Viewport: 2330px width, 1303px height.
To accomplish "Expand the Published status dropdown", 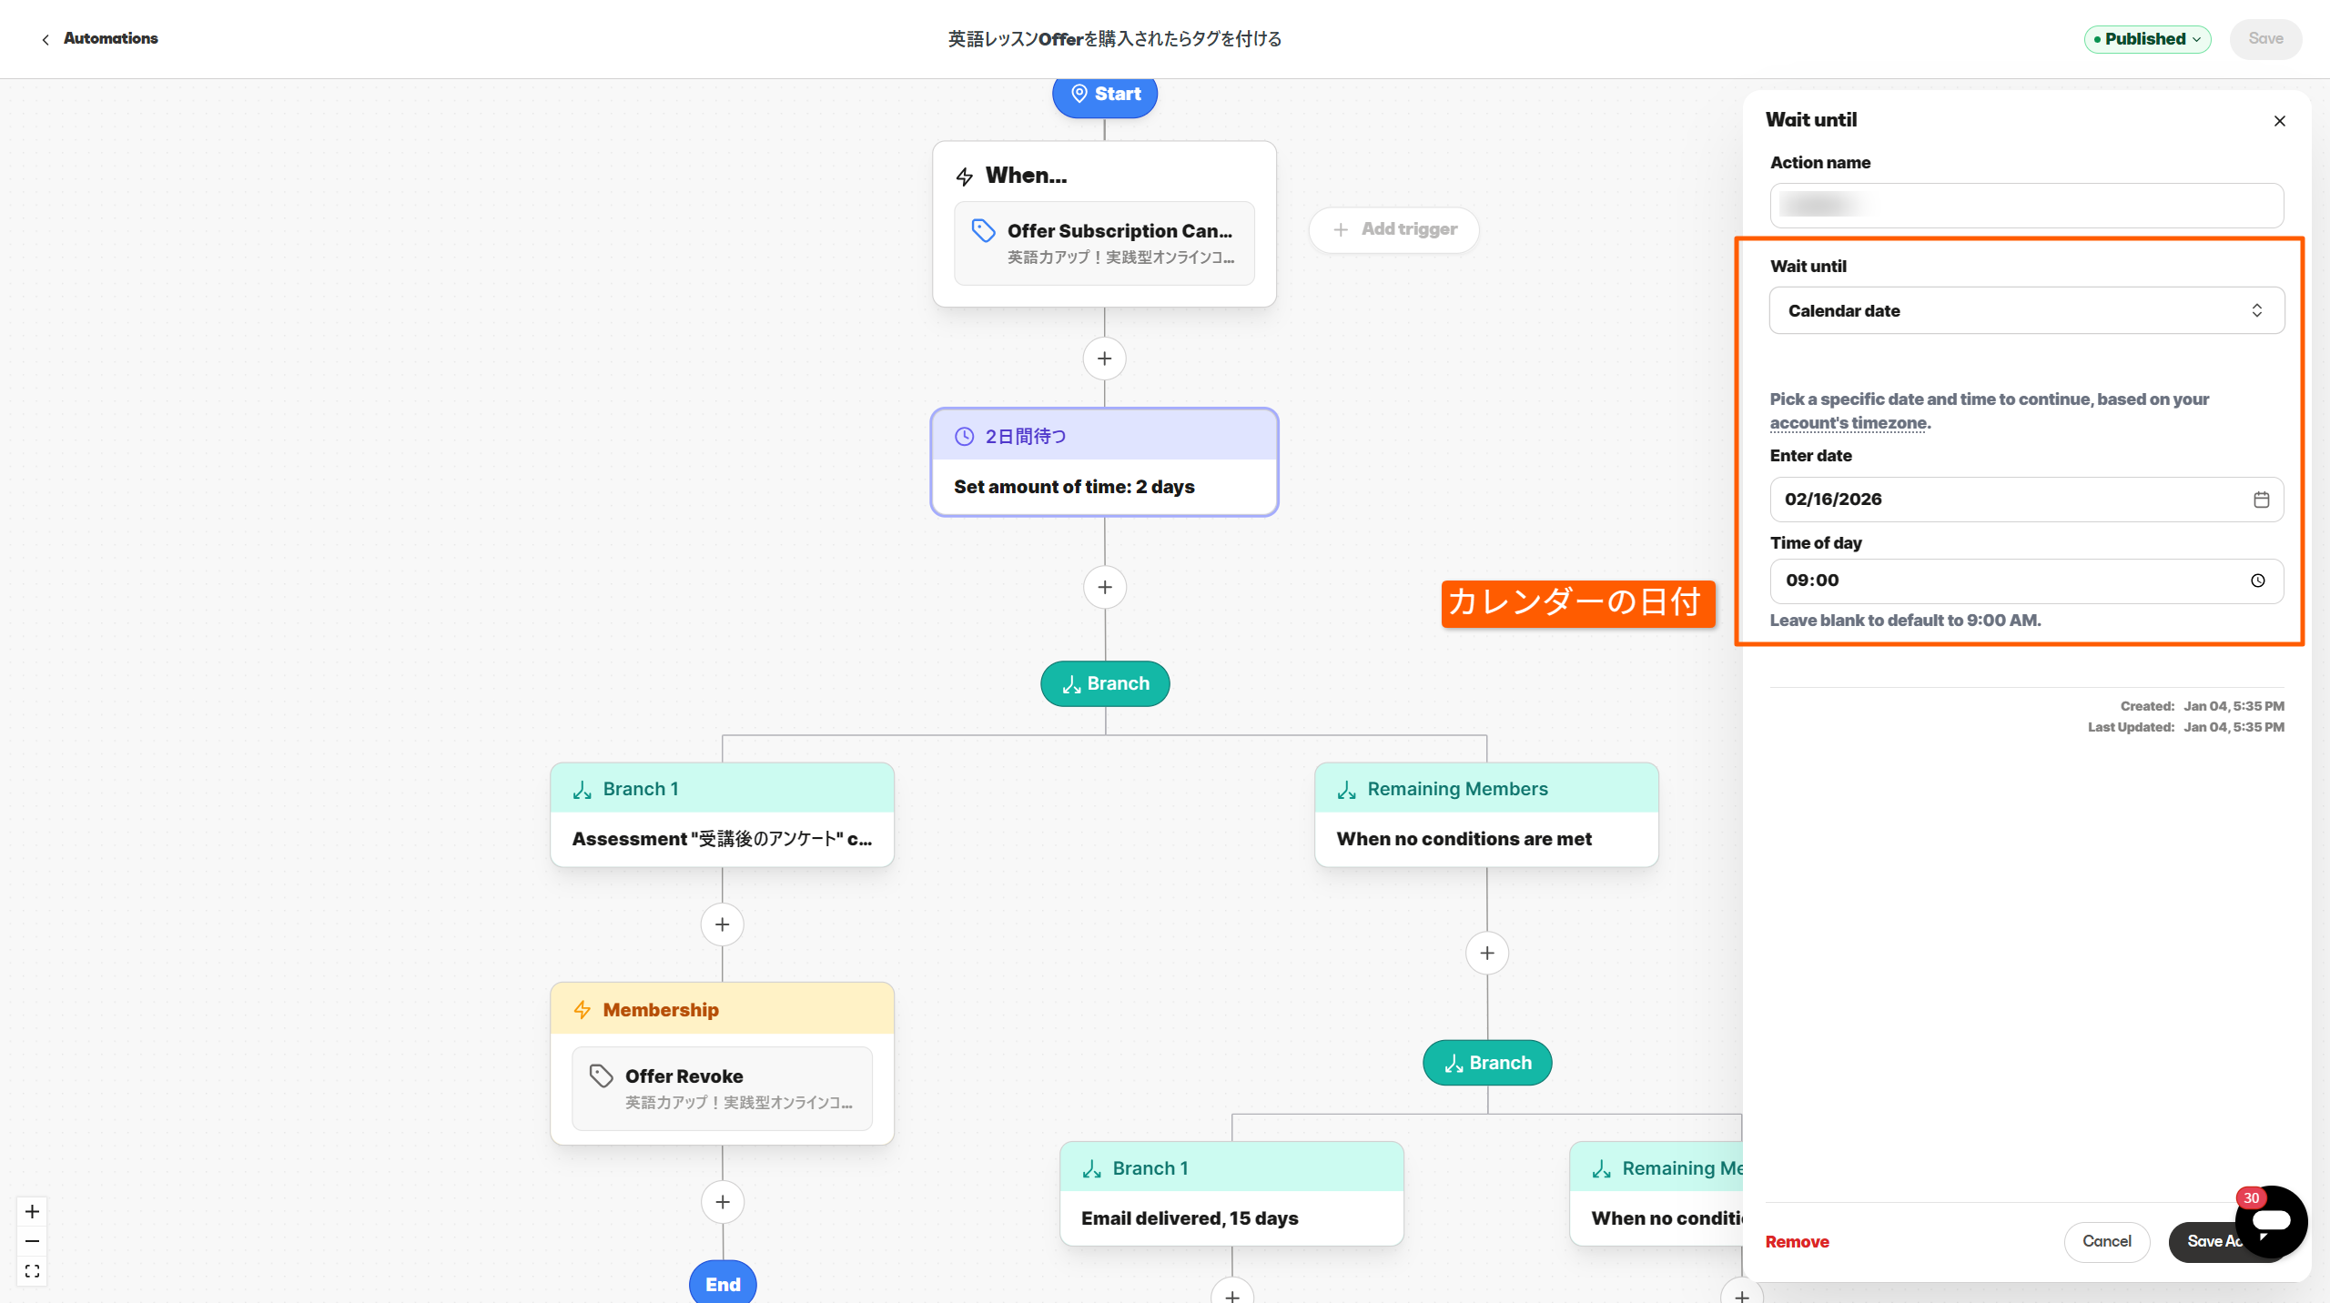I will click(x=2147, y=39).
